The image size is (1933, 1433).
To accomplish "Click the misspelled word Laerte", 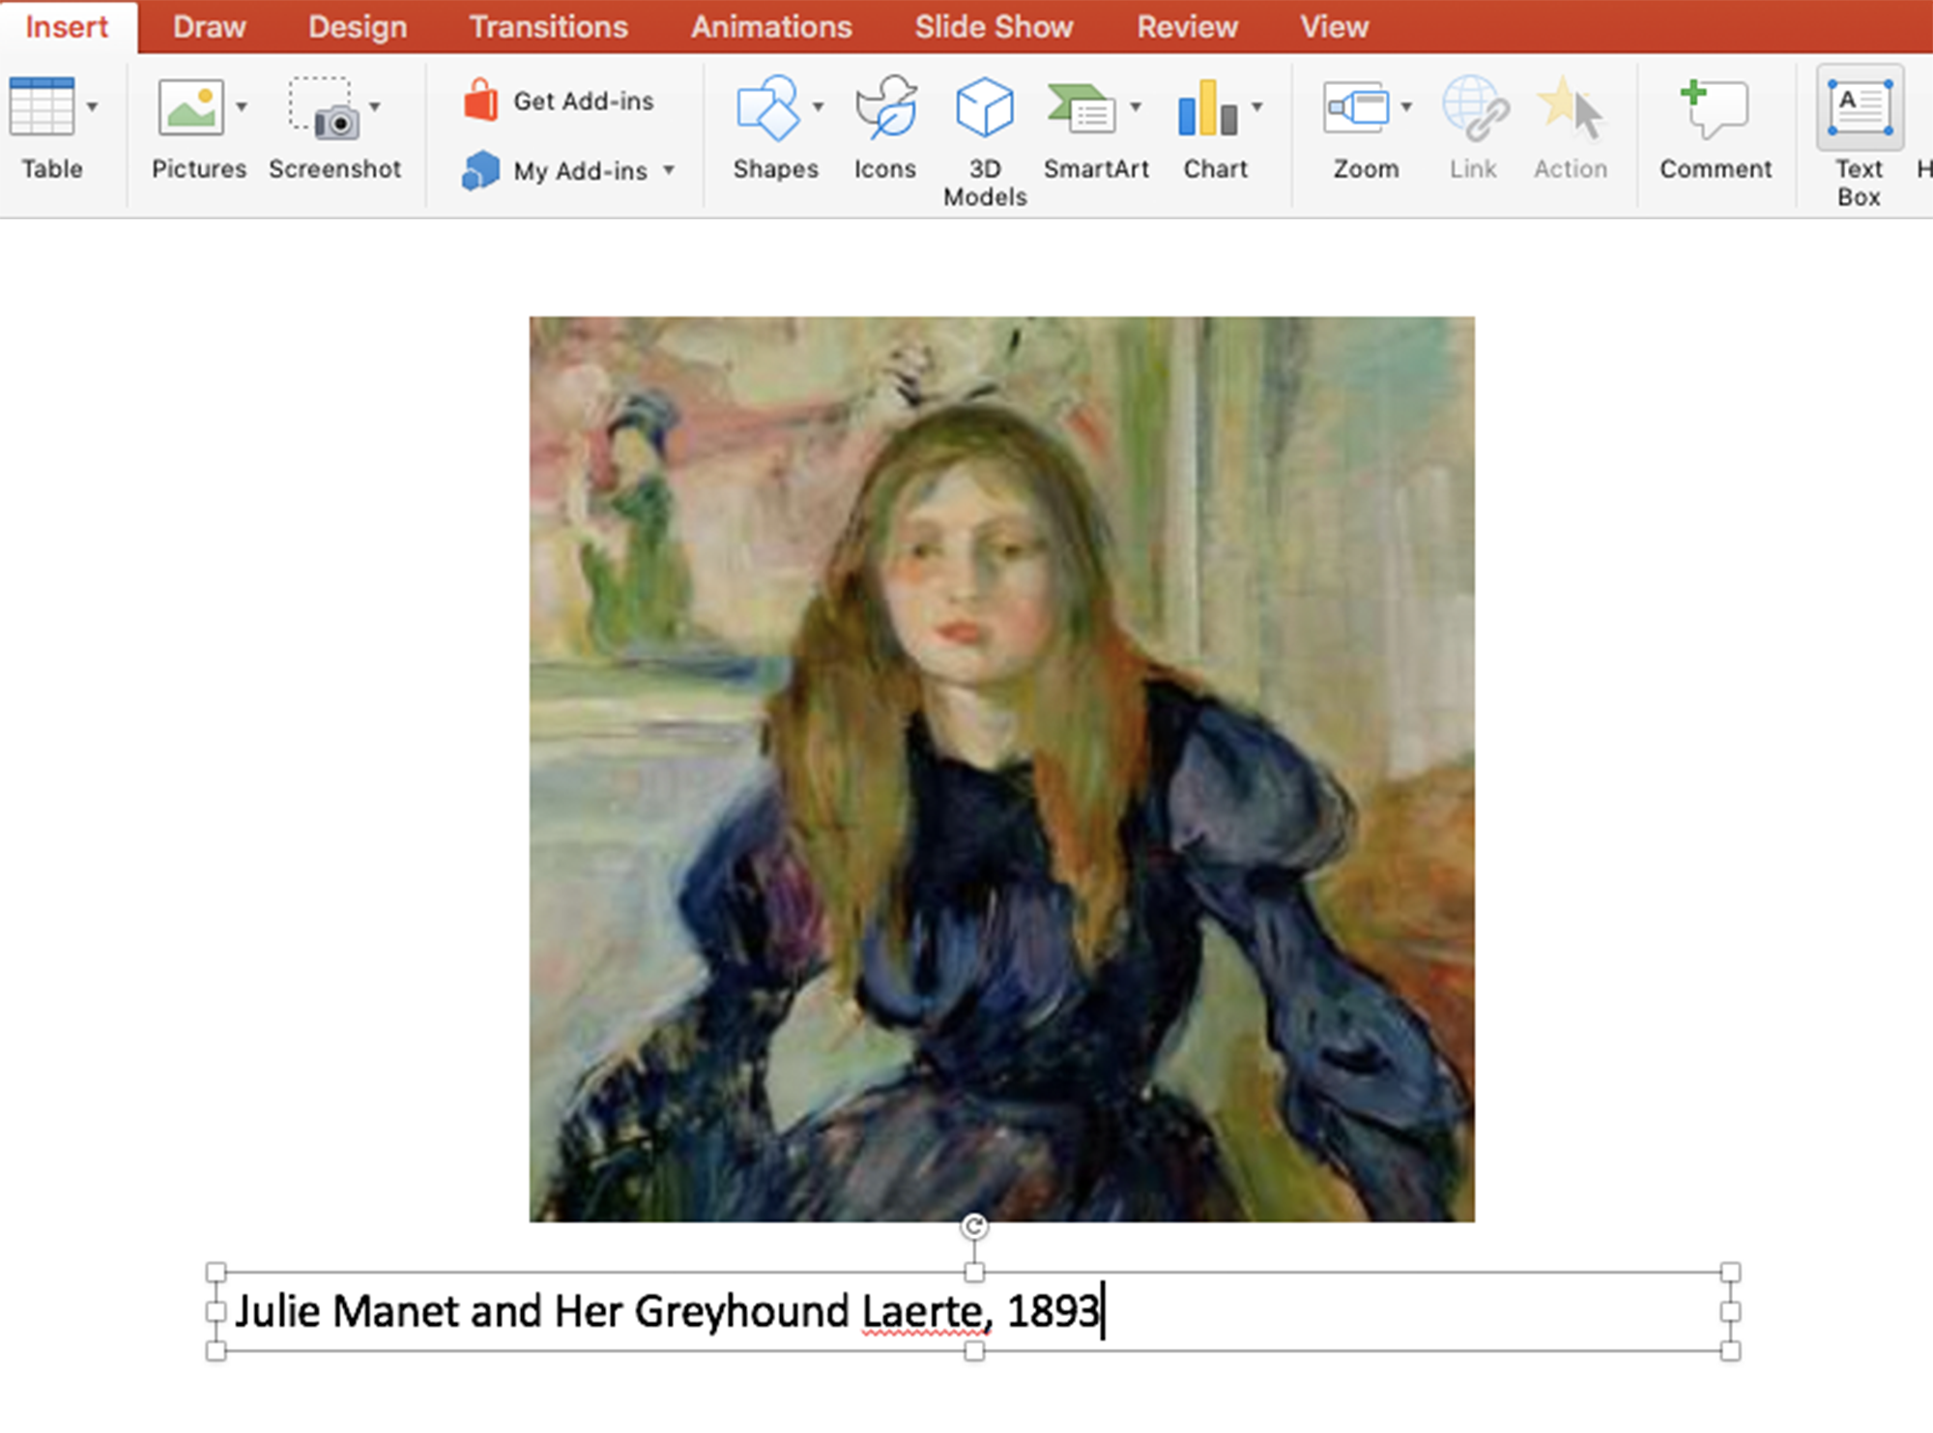I will click(921, 1311).
